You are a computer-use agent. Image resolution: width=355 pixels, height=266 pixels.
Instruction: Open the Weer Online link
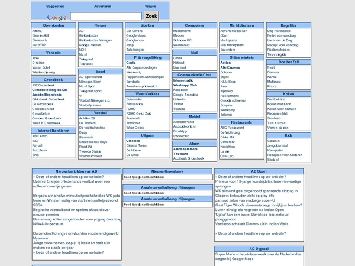(x=135, y=128)
